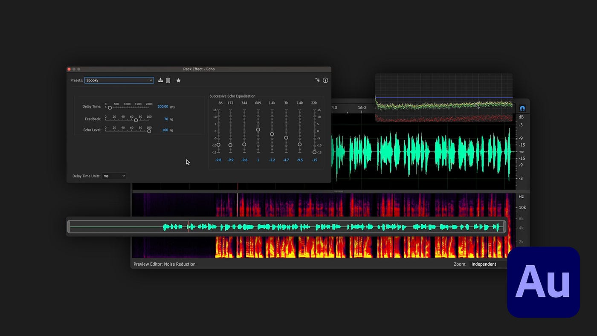Click the Feedback 70 percent value

click(x=166, y=119)
